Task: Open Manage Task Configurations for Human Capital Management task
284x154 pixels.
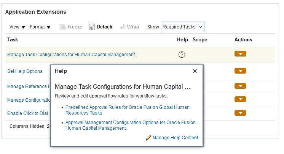Action: click(71, 55)
